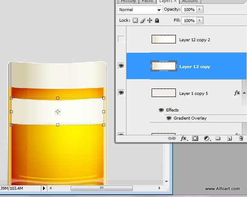
Task: Add layer mask icon
Action: coord(195,138)
